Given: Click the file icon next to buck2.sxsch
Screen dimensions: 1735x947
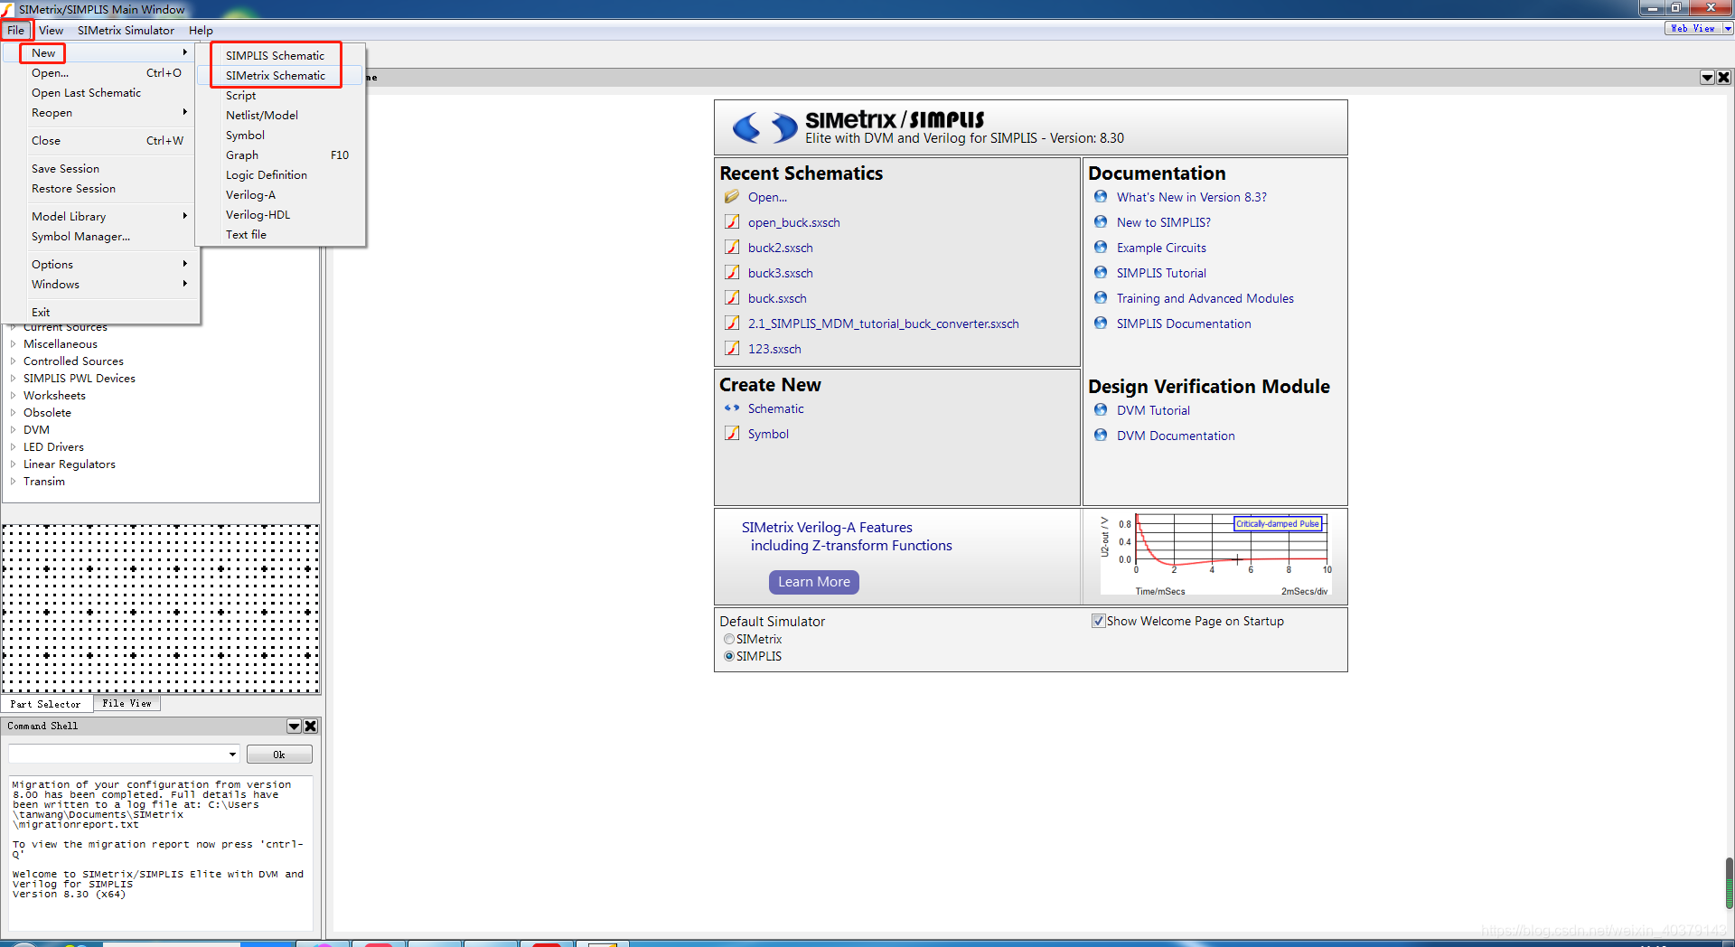Looking at the screenshot, I should pyautogui.click(x=732, y=248).
